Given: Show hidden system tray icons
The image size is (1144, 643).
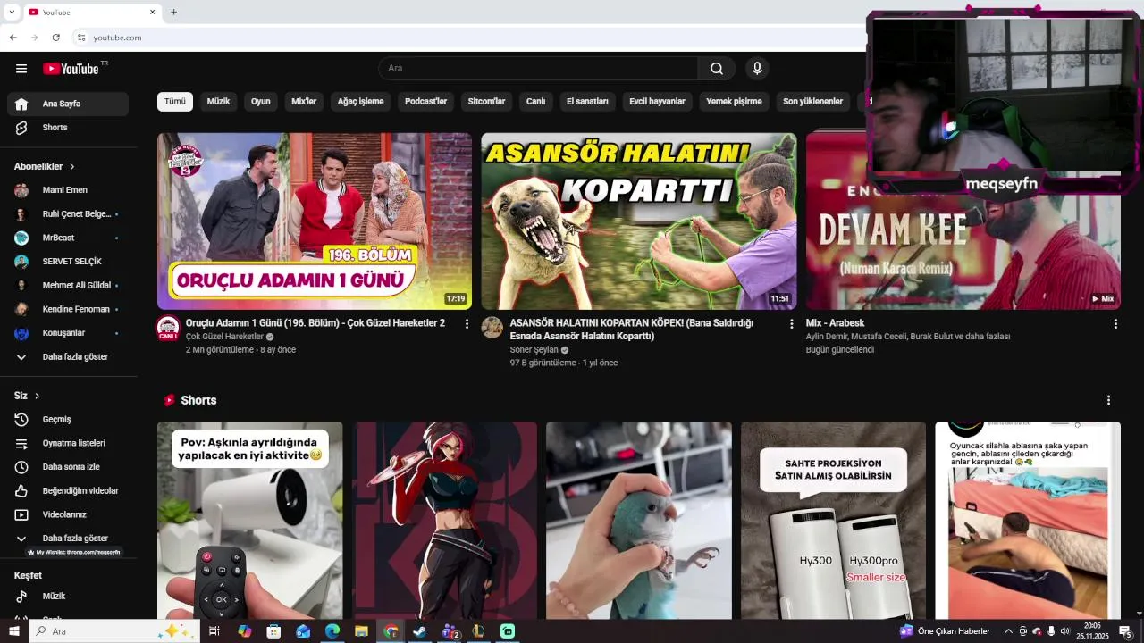Looking at the screenshot, I should click(x=1009, y=631).
